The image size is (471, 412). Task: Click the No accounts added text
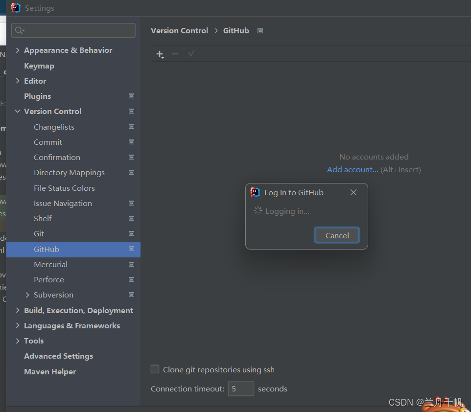tap(374, 157)
